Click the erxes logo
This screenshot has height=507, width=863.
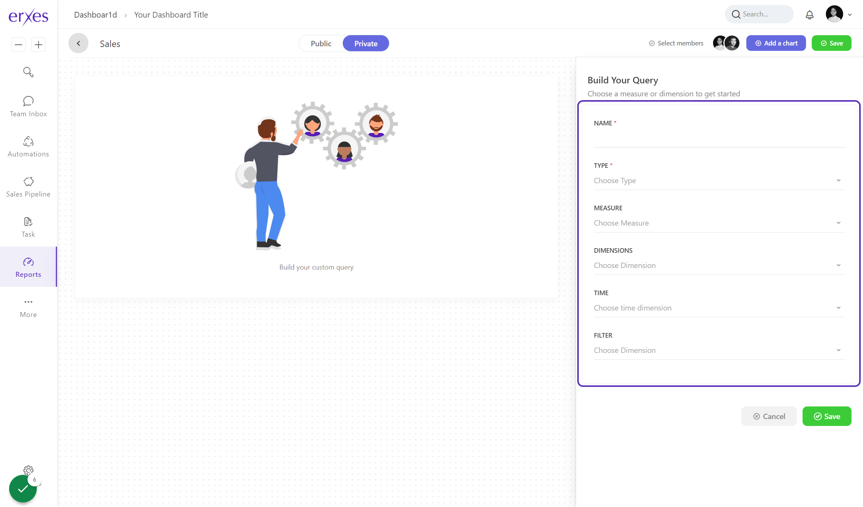[x=28, y=16]
